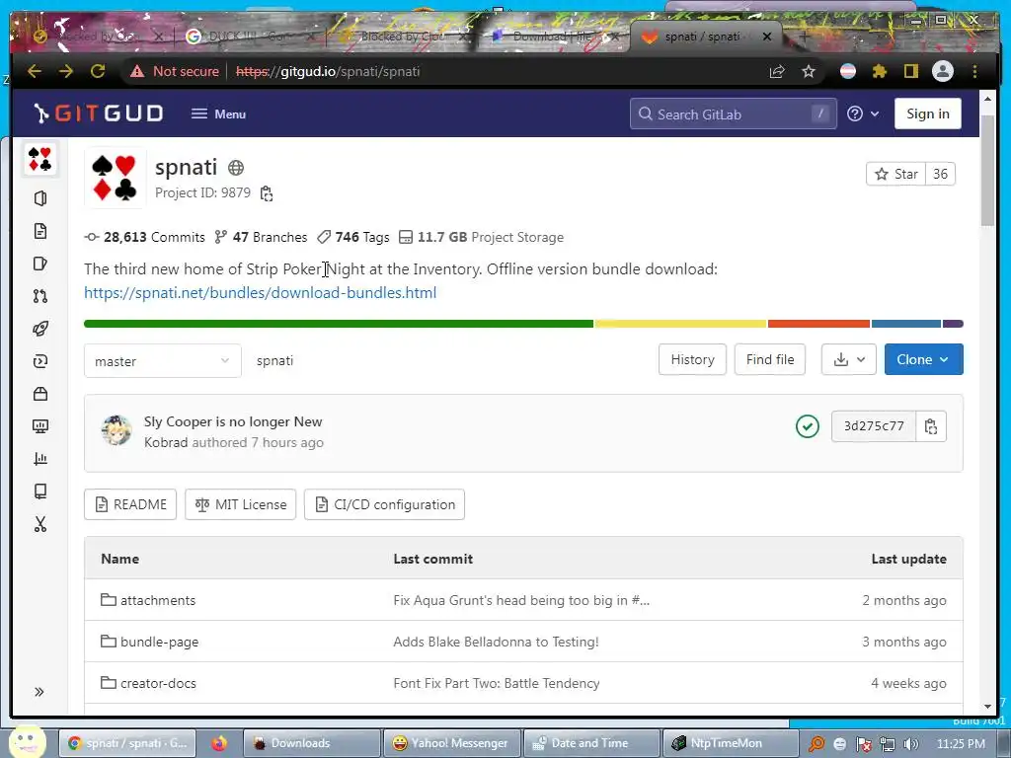Screen dimensions: 1011x758
Task: Open the browser side panel icon
Action: click(910, 71)
